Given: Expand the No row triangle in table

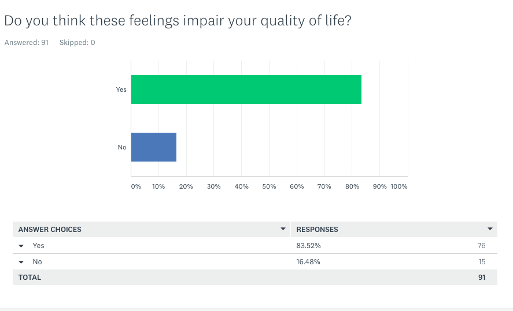Looking at the screenshot, I should point(21,262).
